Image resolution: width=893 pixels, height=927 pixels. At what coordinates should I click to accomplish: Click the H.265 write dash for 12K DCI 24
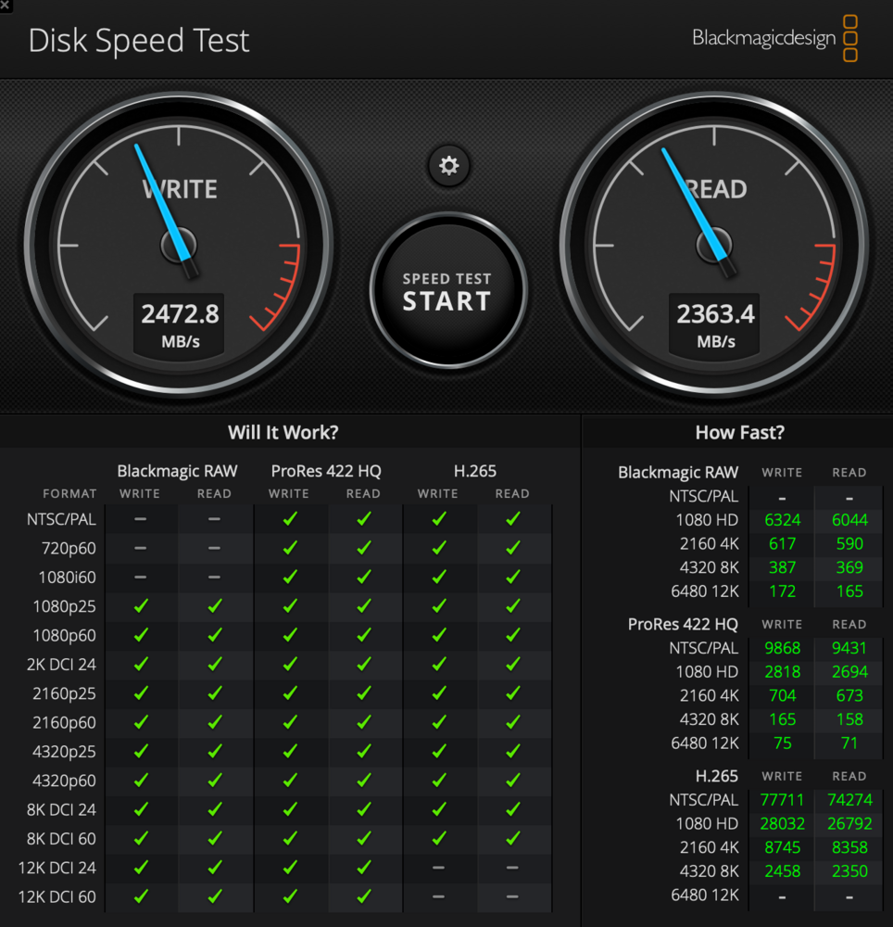[x=438, y=868]
